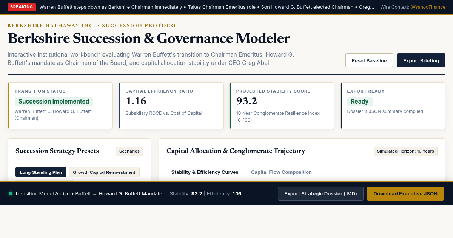This screenshot has height=238, width=453.
Task: Click 'Dossier & JSON summary compiled' caption
Action: coord(385,111)
